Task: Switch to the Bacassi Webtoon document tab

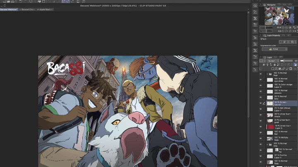Action: tap(9, 9)
